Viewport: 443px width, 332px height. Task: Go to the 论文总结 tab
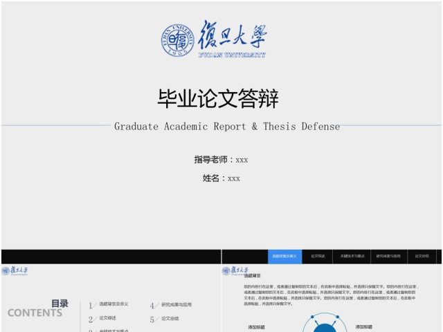[422, 257]
